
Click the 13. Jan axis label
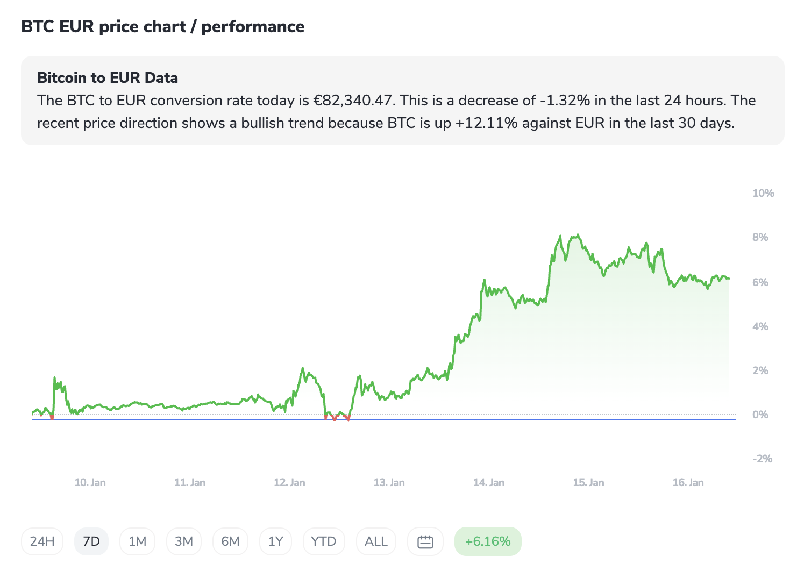(x=389, y=482)
